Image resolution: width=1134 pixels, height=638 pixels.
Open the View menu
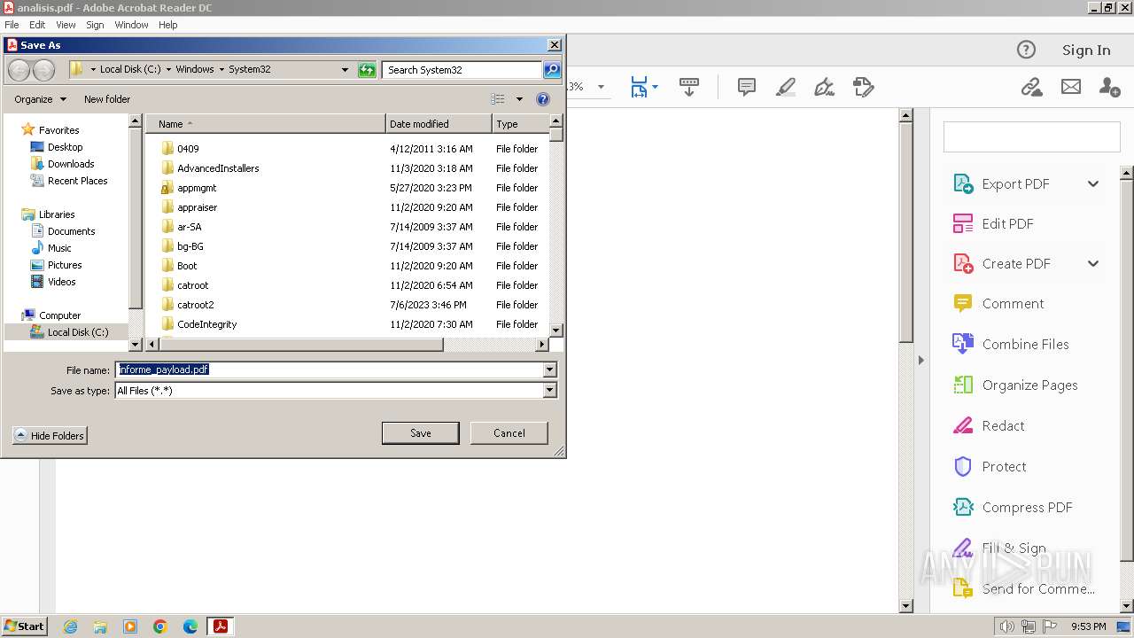tap(66, 25)
